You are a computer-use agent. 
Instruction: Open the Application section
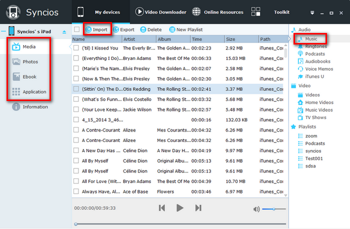point(29,91)
